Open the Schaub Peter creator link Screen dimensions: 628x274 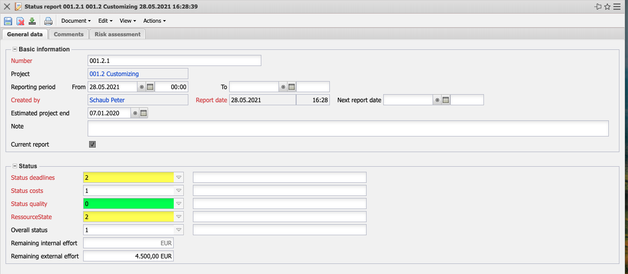pos(107,100)
